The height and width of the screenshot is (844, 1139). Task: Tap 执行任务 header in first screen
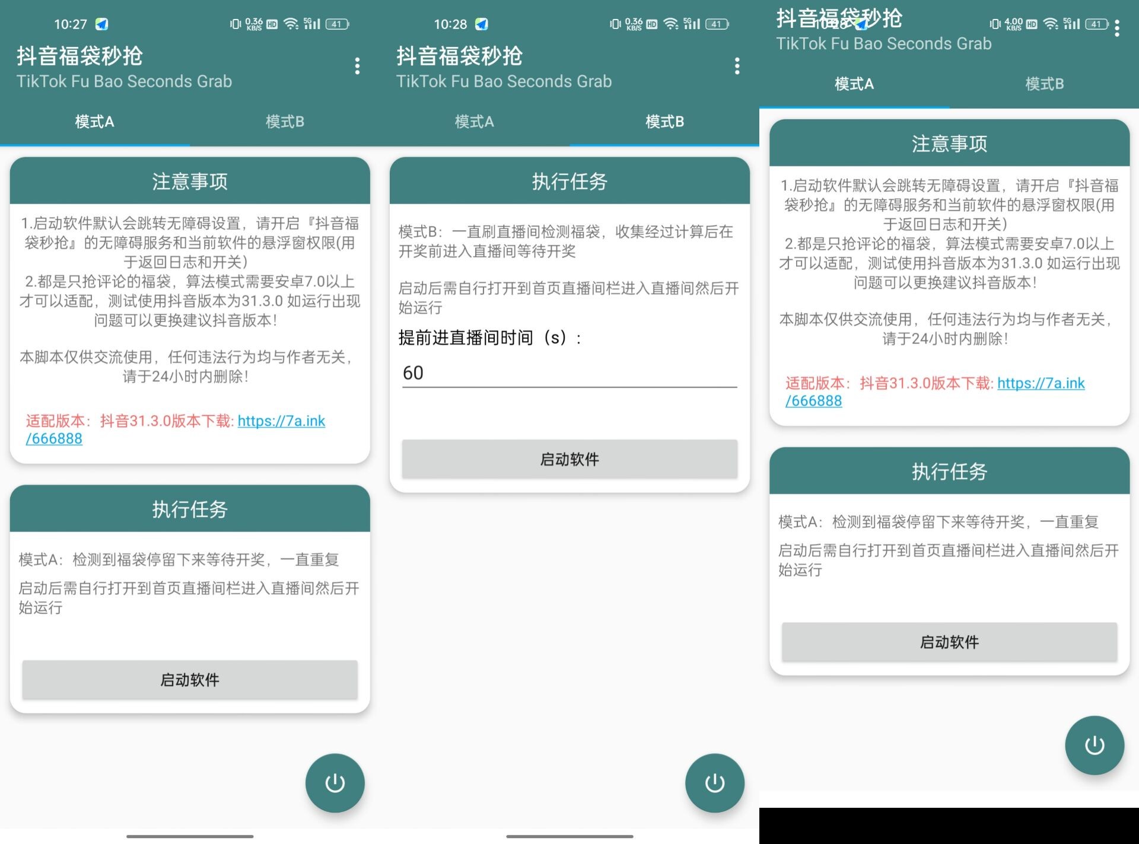point(190,509)
